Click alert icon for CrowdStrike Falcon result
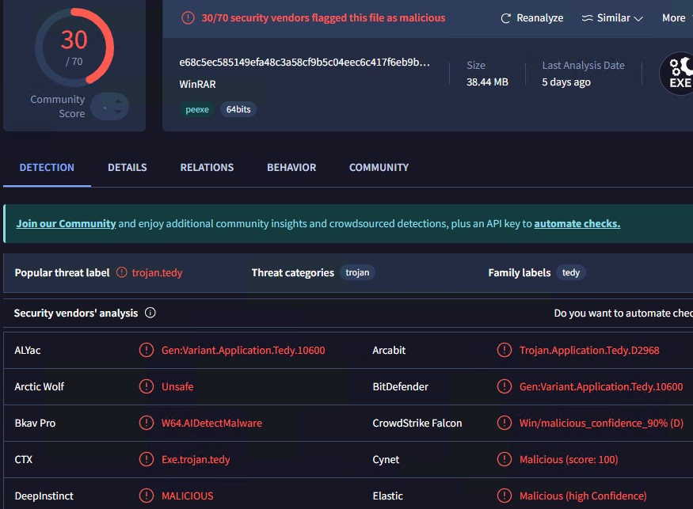 505,423
